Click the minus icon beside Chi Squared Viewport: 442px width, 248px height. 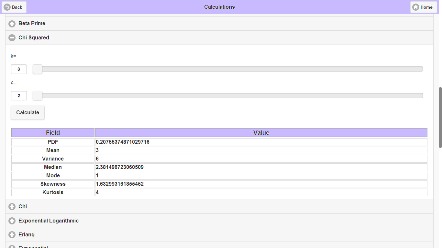click(12, 38)
